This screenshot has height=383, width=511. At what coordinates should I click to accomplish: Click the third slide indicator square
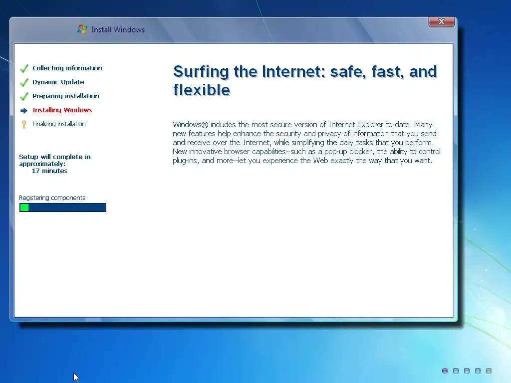467,371
